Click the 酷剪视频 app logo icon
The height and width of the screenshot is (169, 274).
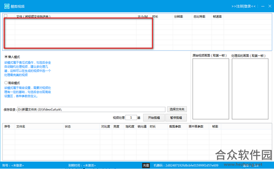(7, 6)
